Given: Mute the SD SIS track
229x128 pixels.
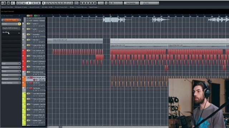Looking at the screenshot, I should tap(28, 83).
